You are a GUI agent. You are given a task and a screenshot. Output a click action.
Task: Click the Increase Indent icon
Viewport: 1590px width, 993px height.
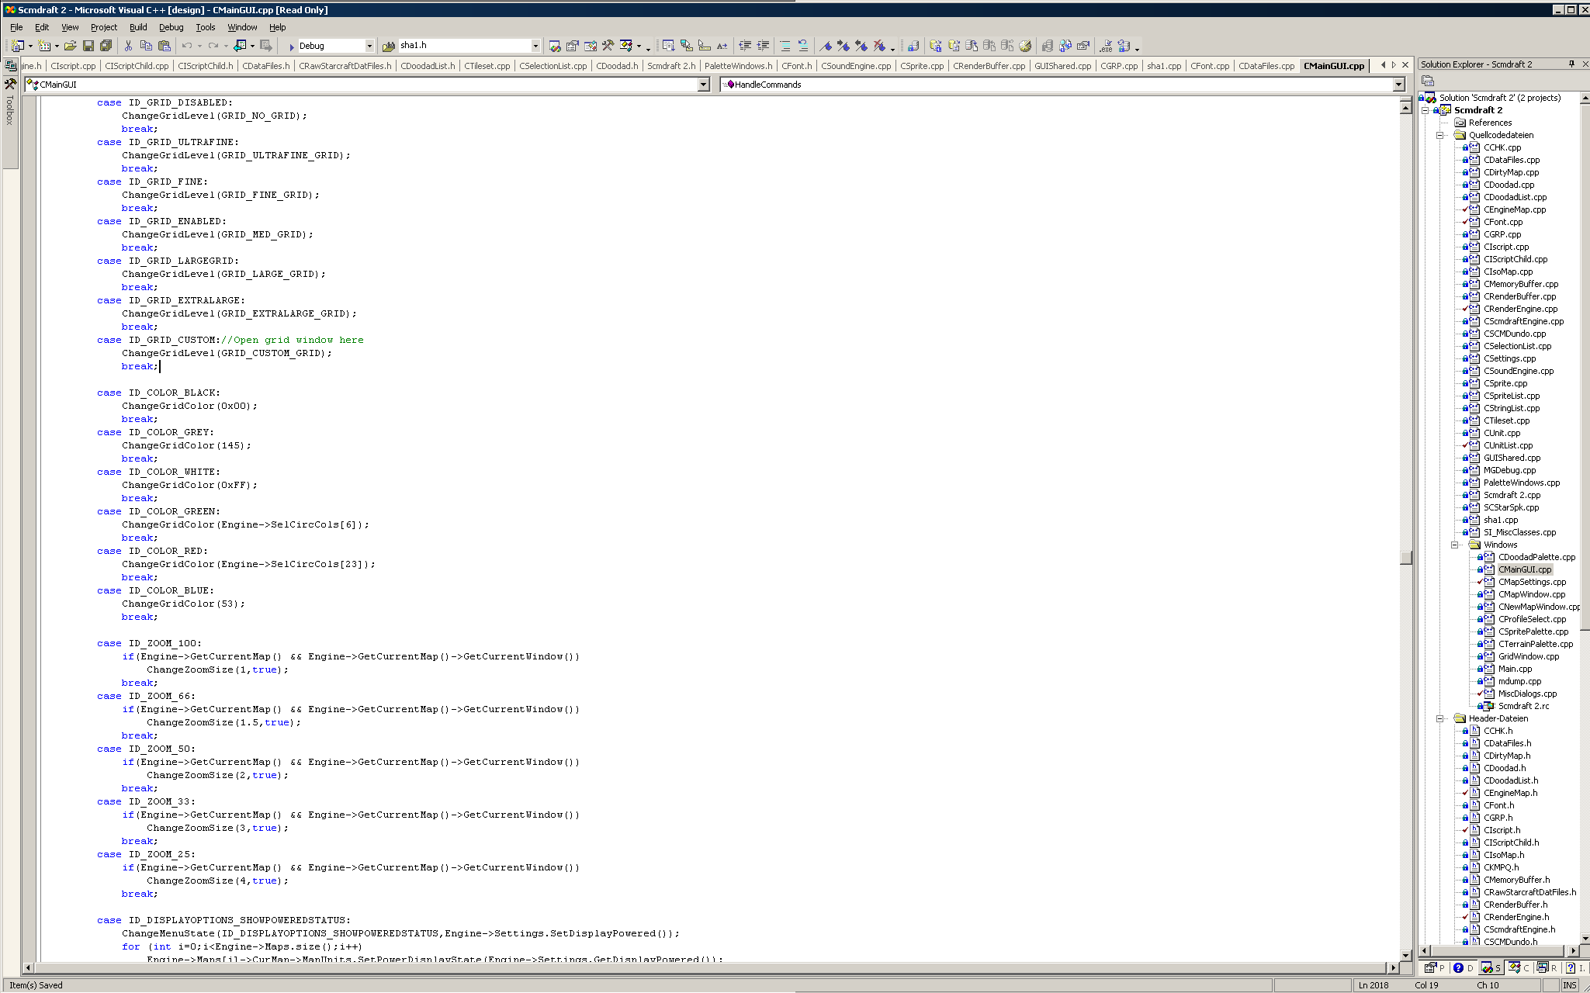coord(763,46)
